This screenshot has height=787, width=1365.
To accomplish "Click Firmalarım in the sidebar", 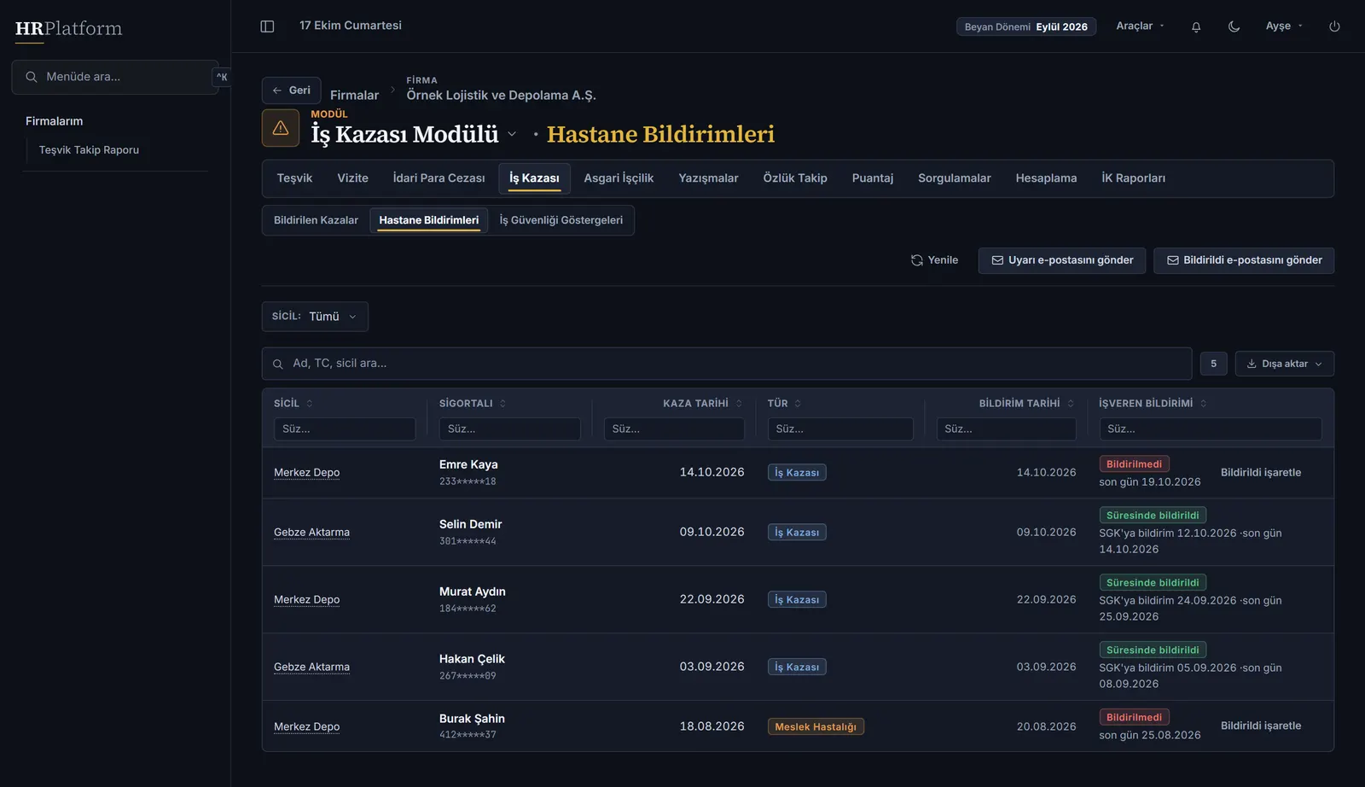I will [x=54, y=121].
